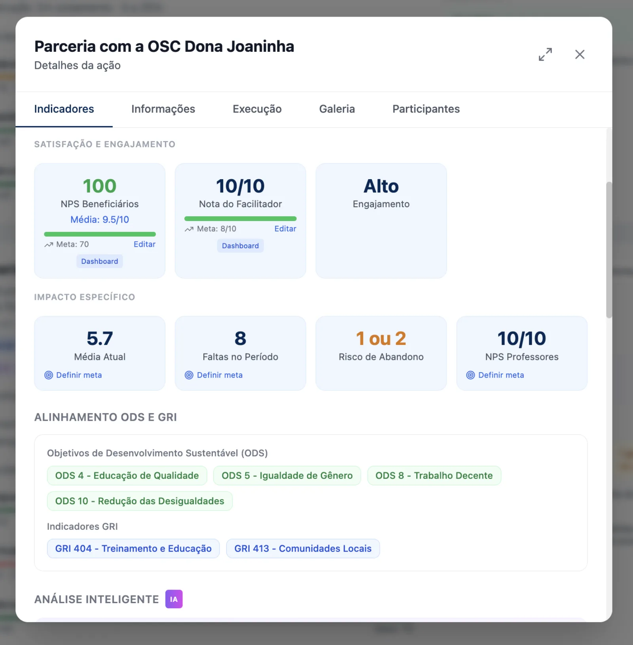
Task: Select ODS 5 - Igualdade de Gênero tag
Action: click(287, 476)
